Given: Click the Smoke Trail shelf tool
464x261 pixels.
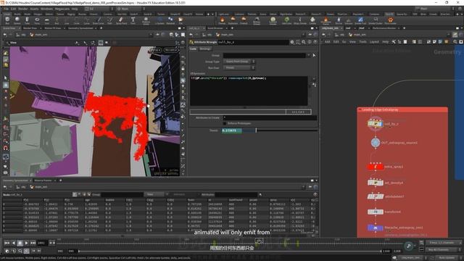Looking at the screenshot, I should click(x=360, y=20).
